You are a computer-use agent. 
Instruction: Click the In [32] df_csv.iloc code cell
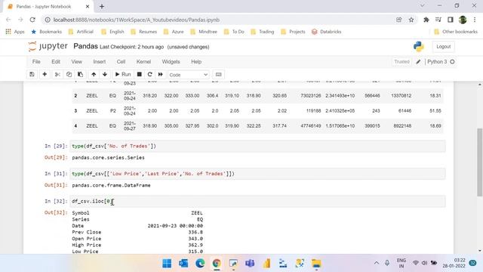click(x=257, y=202)
